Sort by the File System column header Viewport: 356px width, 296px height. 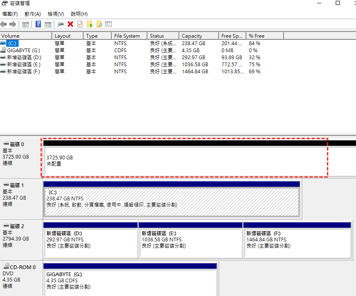[127, 36]
